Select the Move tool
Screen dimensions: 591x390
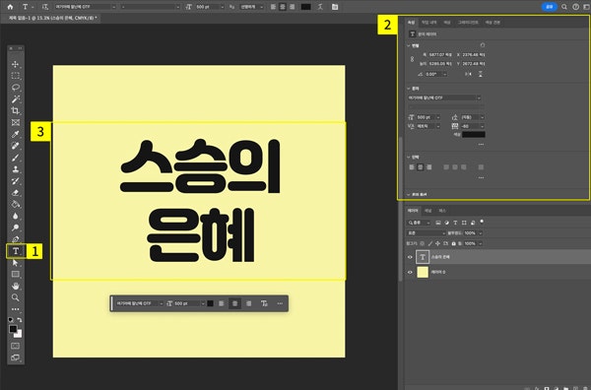[x=16, y=64]
